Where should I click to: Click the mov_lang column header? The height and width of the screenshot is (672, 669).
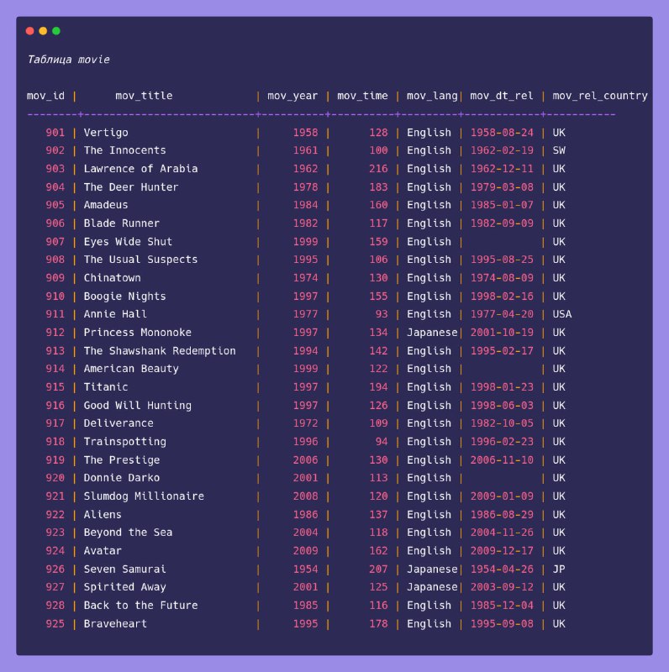coord(432,96)
